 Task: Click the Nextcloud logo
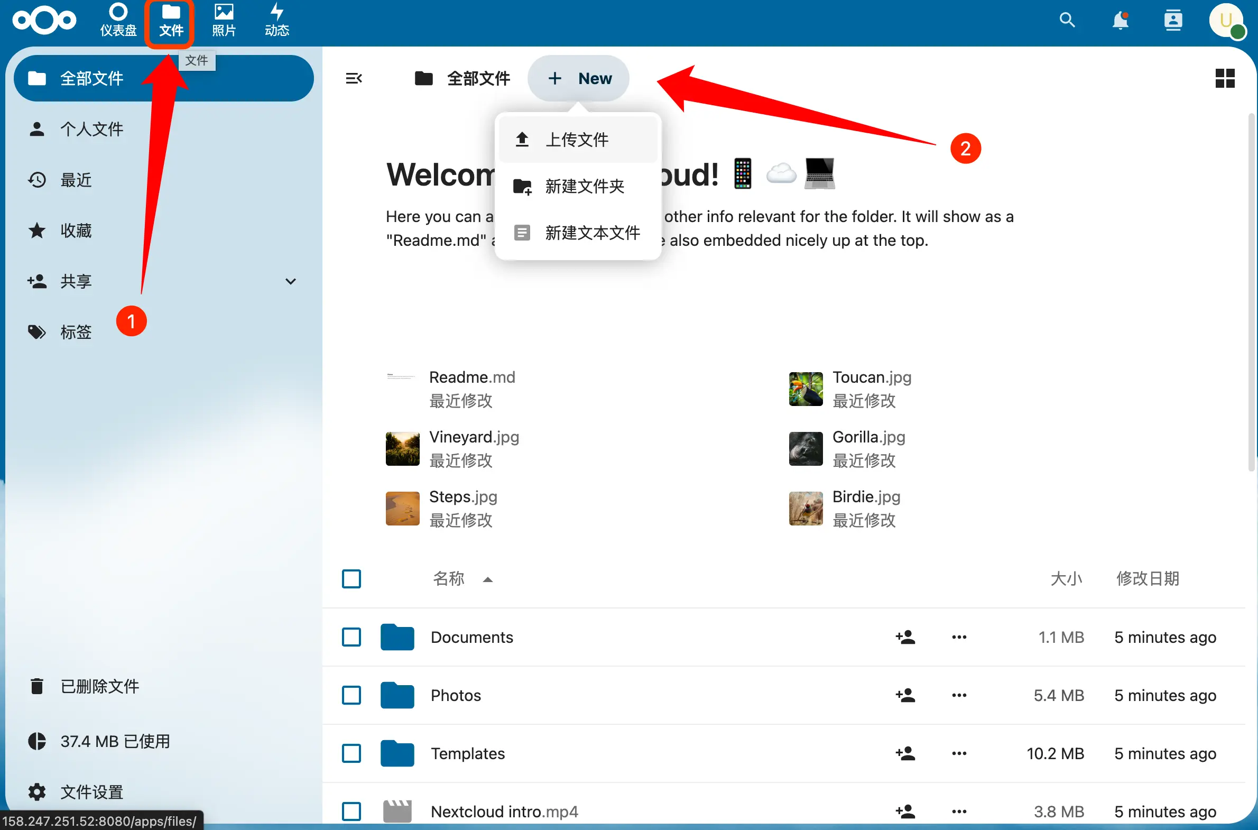pyautogui.click(x=44, y=21)
